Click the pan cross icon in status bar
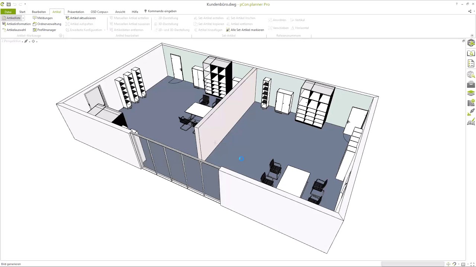Viewport: 476px width, 267px height. click(448, 264)
